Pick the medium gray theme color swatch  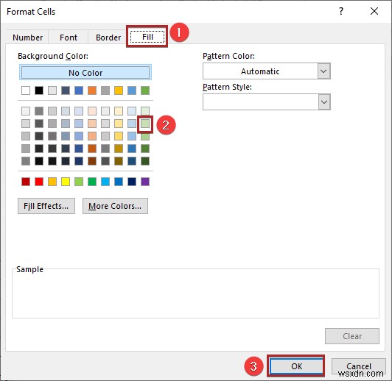click(105, 90)
